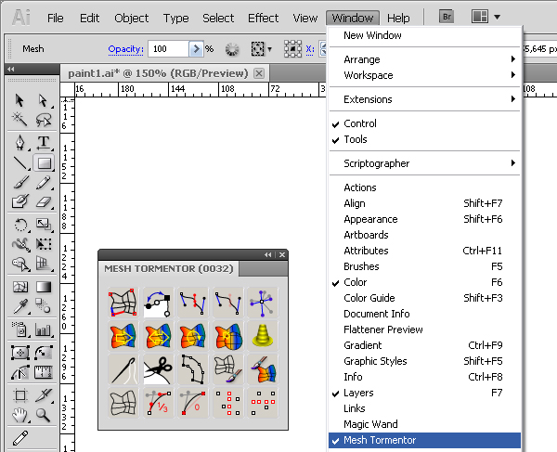This screenshot has height=452, width=557.
Task: Close the paint1.ai document tab
Action: click(259, 73)
